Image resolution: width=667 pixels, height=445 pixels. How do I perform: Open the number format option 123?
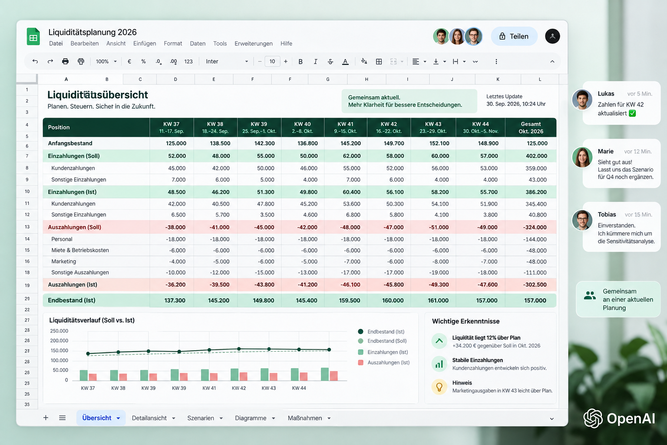[188, 61]
